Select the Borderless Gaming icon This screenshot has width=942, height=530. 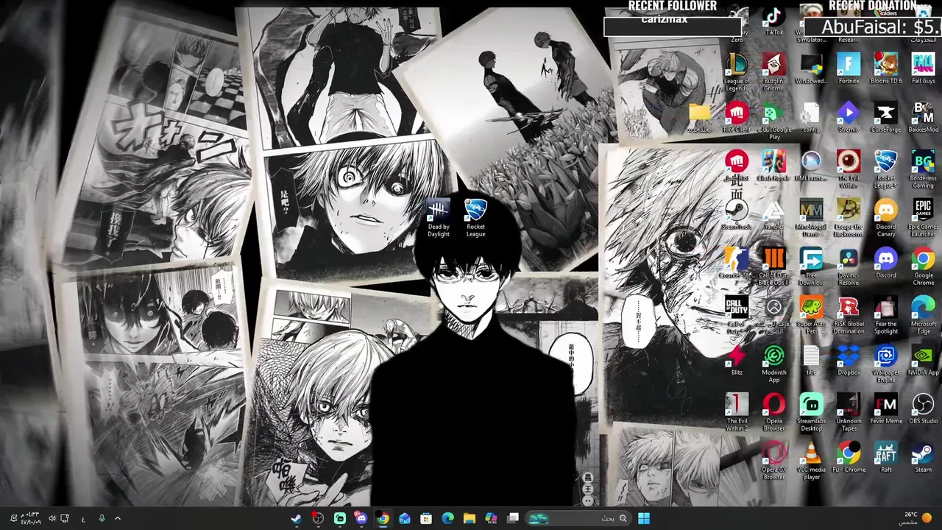click(924, 169)
